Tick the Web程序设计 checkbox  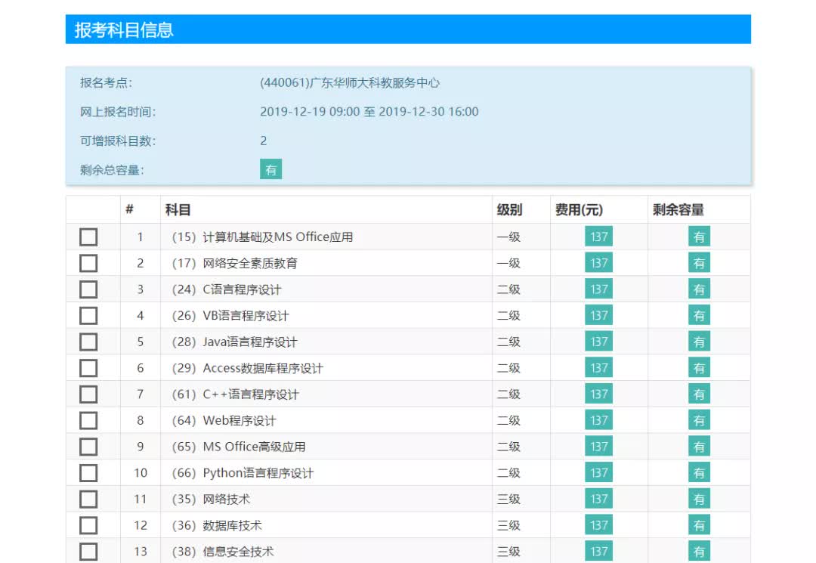[x=88, y=420]
